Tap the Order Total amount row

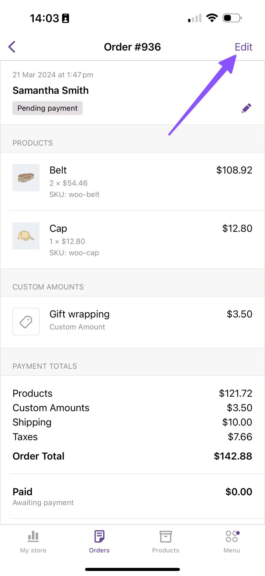tap(132, 456)
